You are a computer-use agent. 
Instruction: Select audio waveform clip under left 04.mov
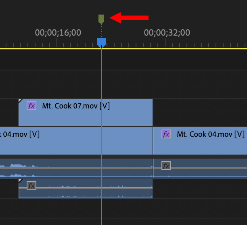coord(61,168)
